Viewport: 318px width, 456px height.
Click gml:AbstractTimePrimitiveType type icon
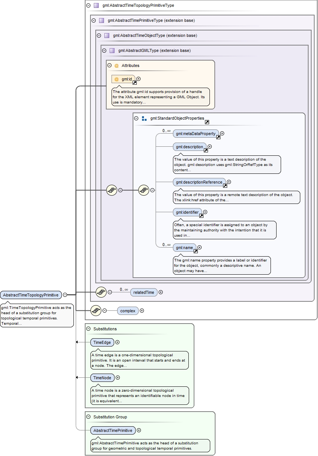pos(101,21)
